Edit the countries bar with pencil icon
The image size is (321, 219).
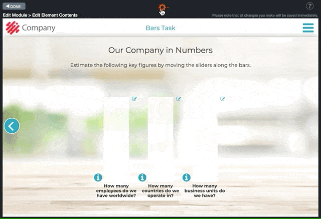(x=179, y=99)
